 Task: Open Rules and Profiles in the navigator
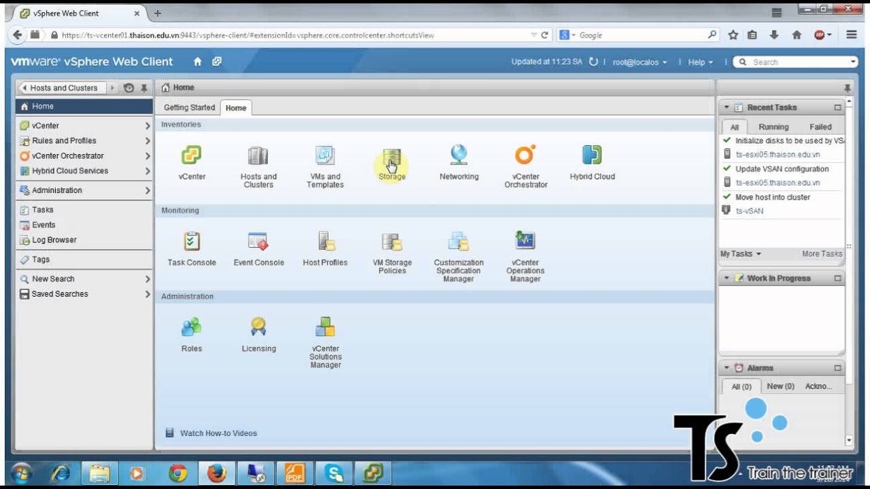tap(85, 141)
